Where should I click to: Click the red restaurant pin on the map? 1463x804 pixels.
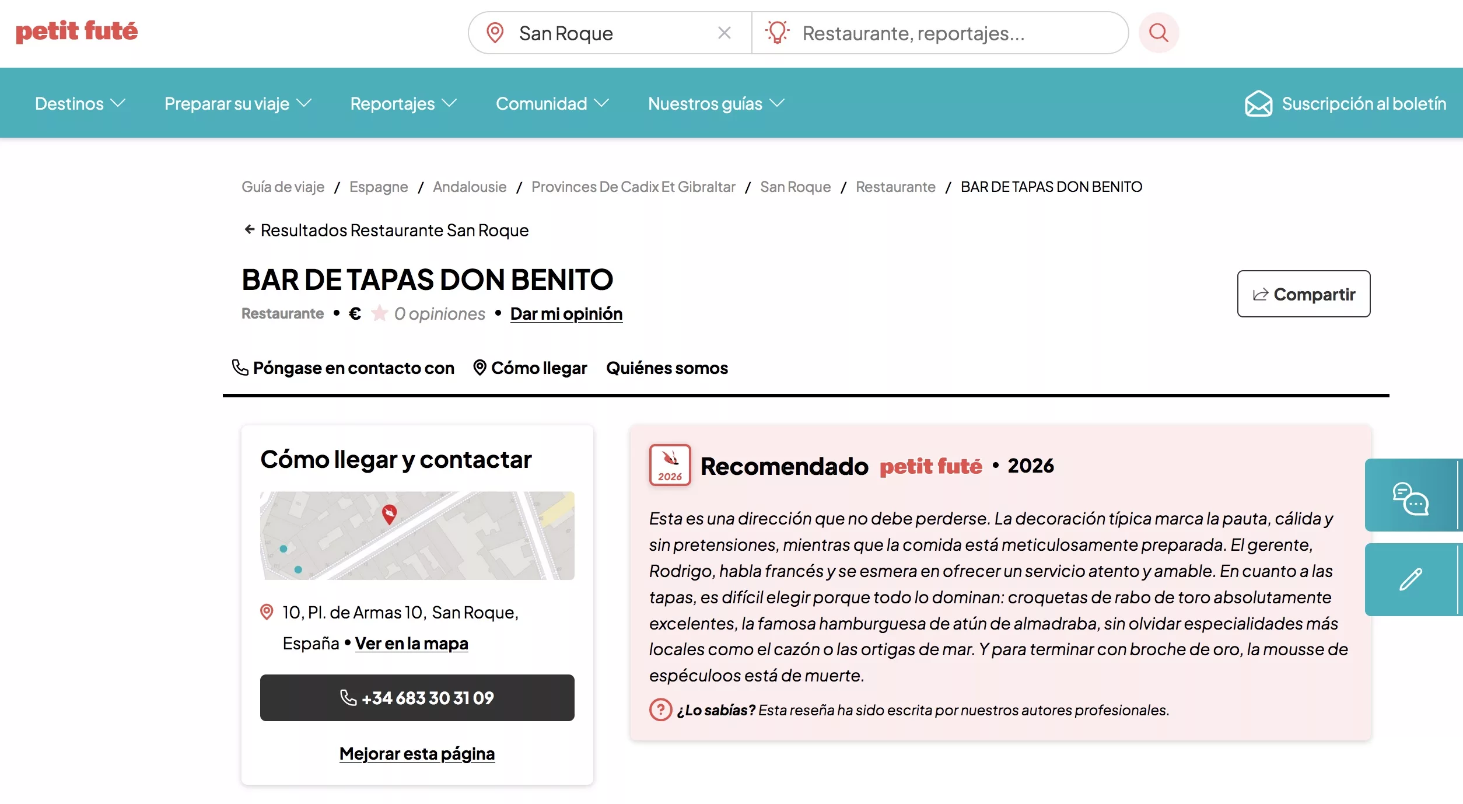point(389,513)
